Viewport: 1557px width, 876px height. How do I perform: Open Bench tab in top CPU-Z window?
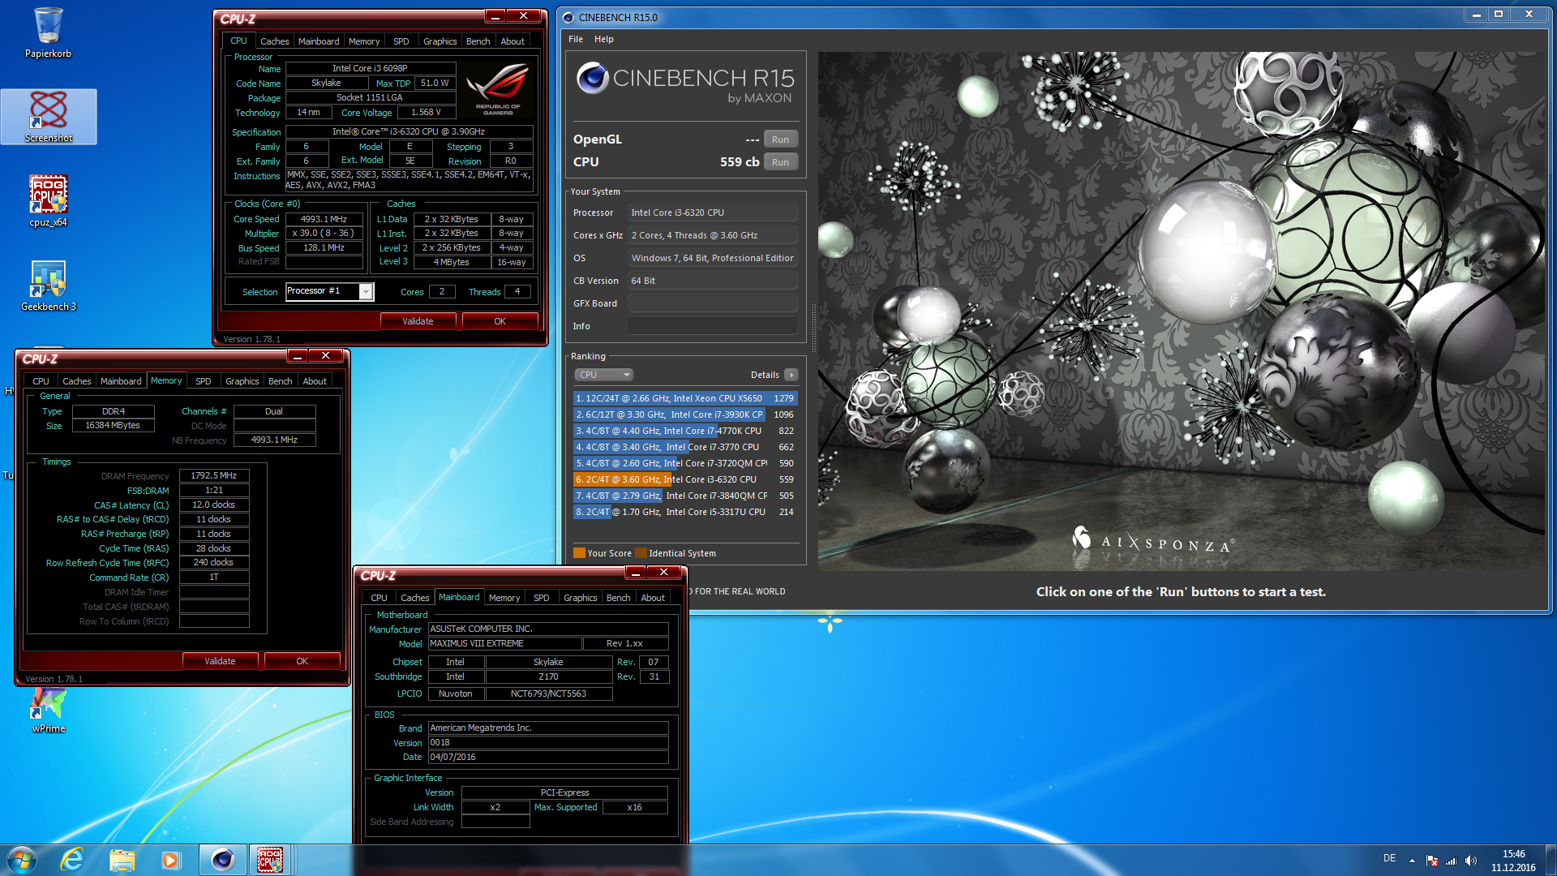tap(478, 41)
